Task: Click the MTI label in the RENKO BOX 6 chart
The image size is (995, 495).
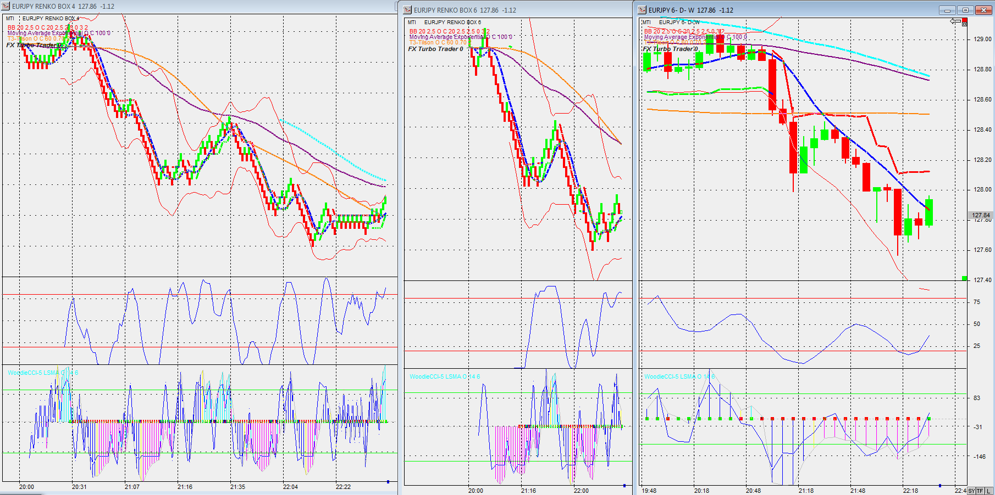Action: tap(412, 22)
